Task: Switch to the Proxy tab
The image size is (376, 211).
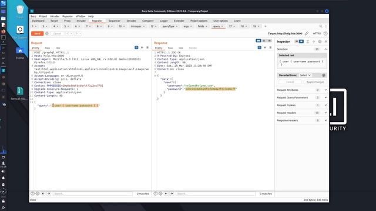Action: click(68, 21)
